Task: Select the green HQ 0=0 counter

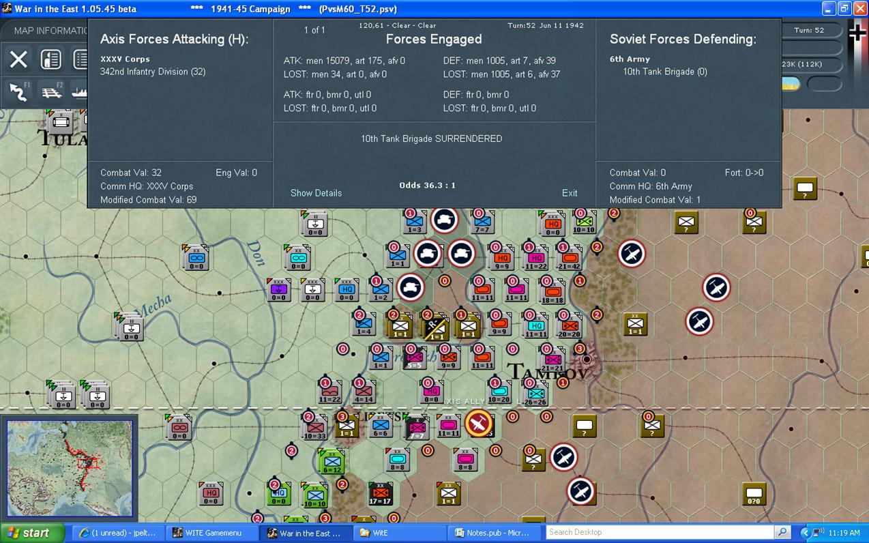Action: point(279,493)
